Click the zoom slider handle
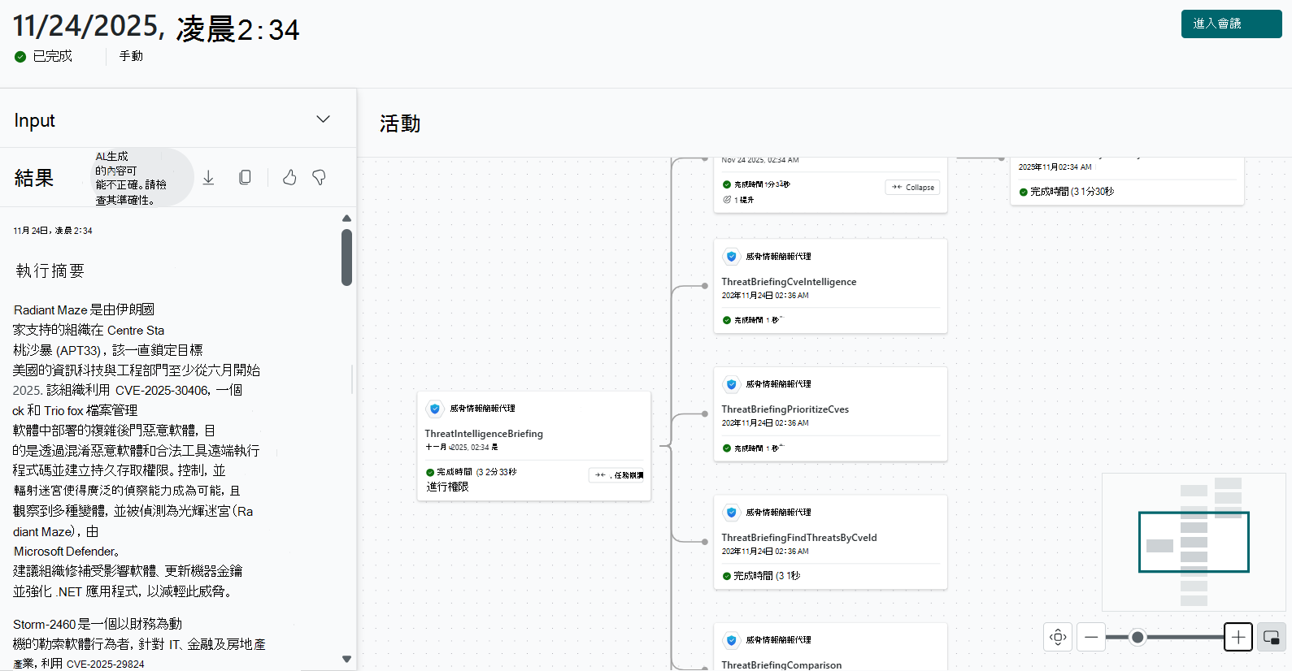Viewport: 1292px width, 671px height. [1138, 638]
